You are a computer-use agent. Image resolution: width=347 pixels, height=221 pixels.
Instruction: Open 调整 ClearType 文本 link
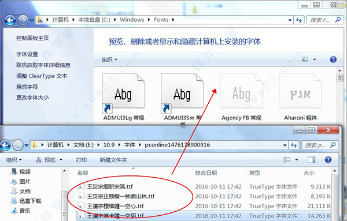42,76
